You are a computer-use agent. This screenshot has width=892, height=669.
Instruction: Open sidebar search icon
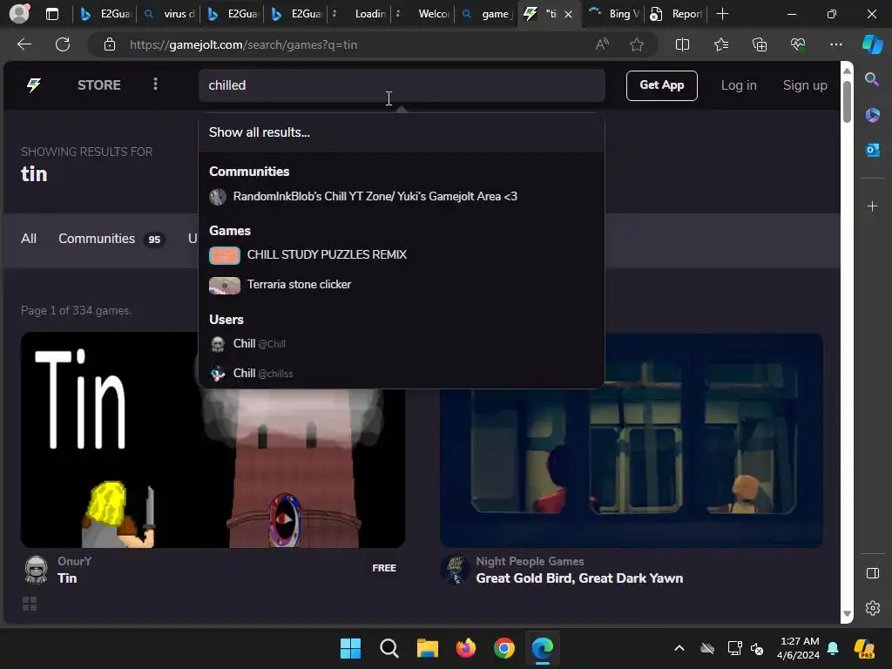(872, 79)
